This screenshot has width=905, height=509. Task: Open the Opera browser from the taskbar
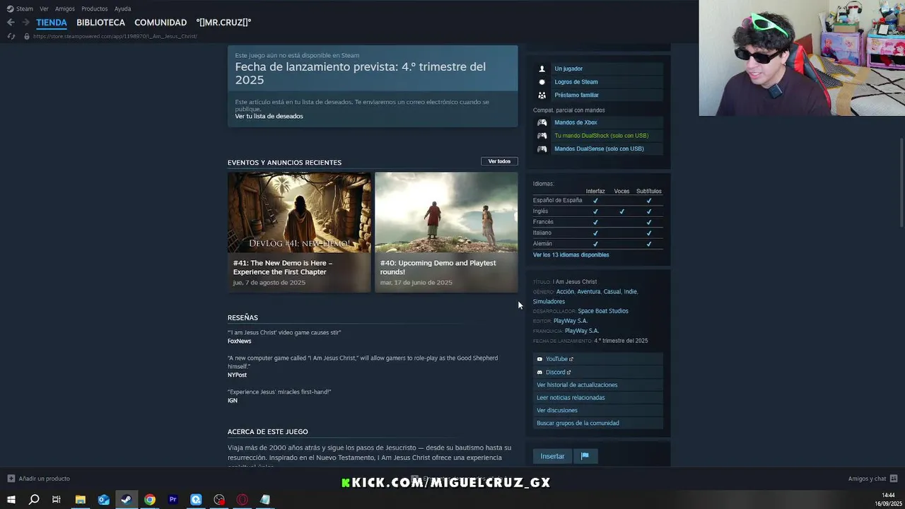coord(243,500)
